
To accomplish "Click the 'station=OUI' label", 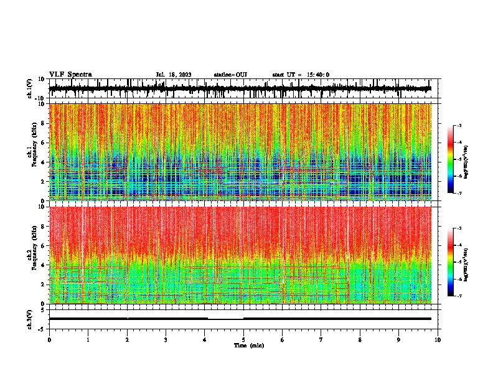I will point(230,75).
